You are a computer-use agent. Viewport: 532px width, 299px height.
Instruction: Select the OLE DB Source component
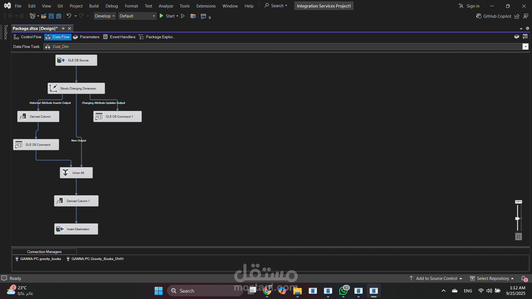[76, 60]
